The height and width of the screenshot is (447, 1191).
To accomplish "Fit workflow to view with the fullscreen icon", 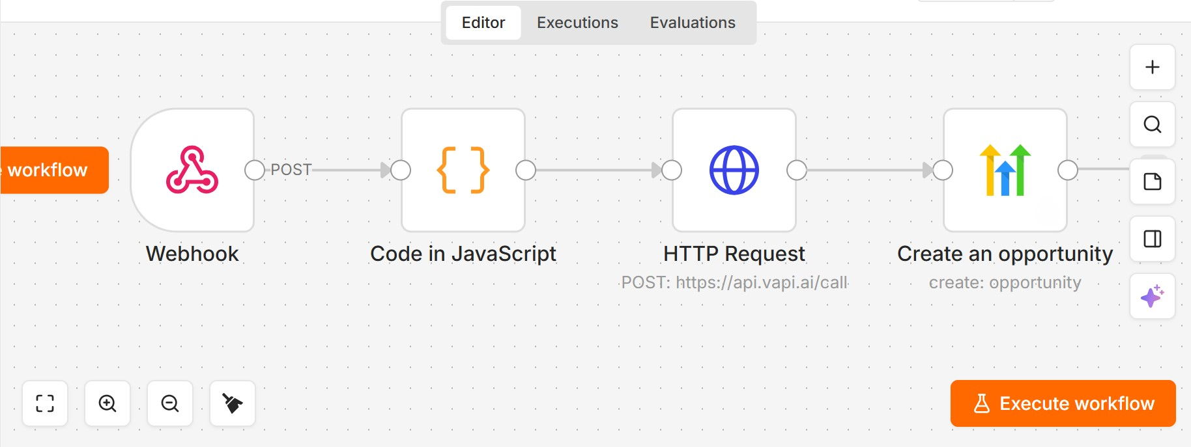I will coord(45,403).
